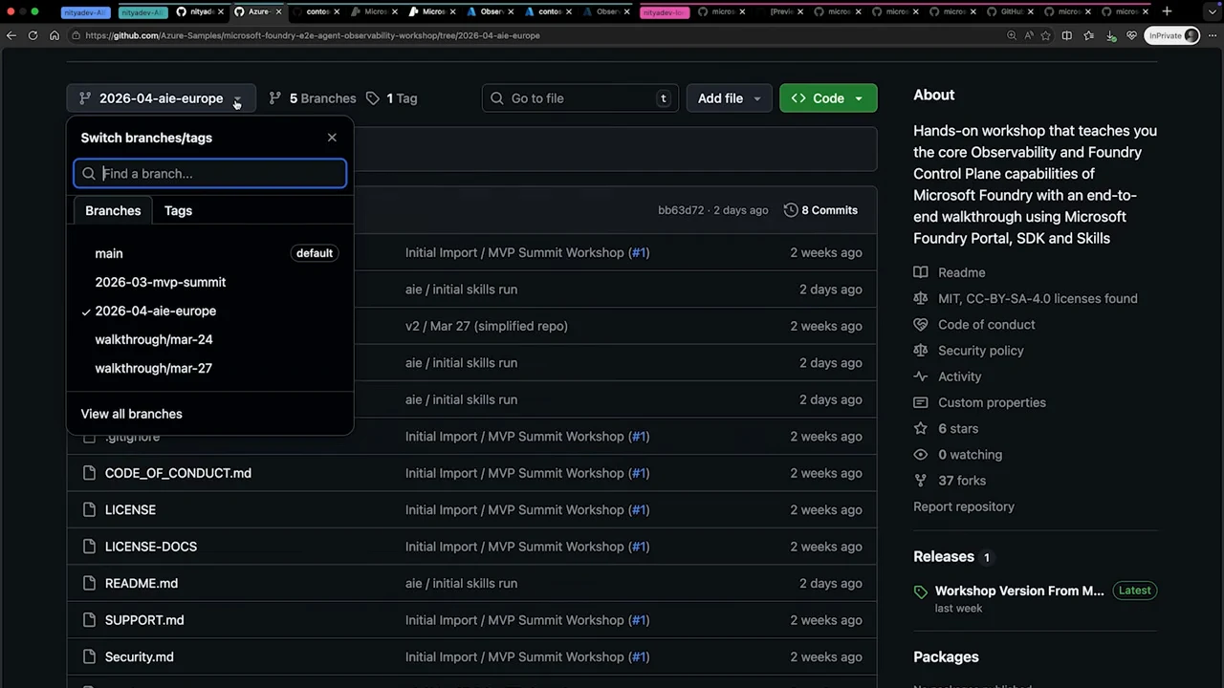Open the SUPPORT.md file
1224x688 pixels.
(144, 620)
